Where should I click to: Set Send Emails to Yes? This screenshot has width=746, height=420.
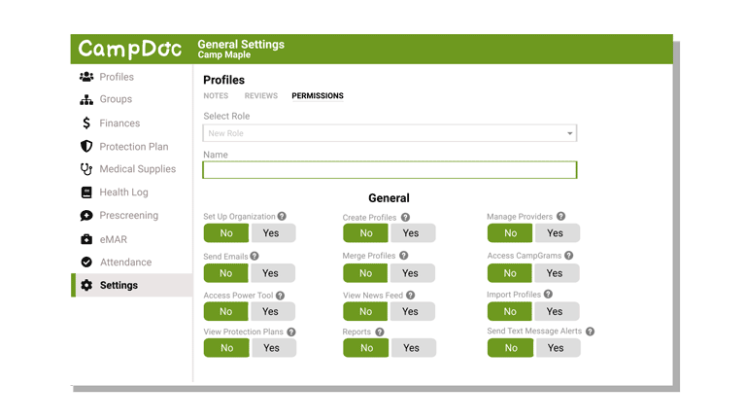click(273, 273)
